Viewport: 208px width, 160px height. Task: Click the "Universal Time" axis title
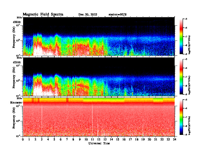pos(99,143)
